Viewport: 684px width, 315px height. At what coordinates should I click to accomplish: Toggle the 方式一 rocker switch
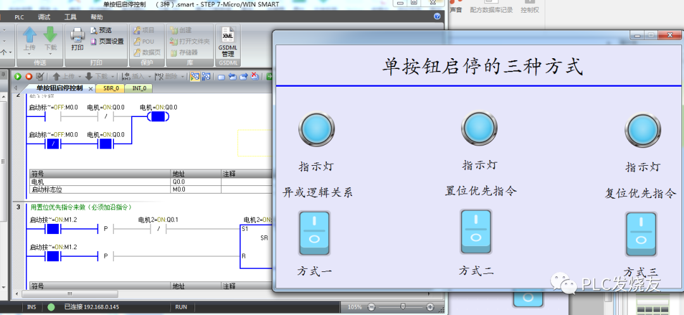pos(315,233)
